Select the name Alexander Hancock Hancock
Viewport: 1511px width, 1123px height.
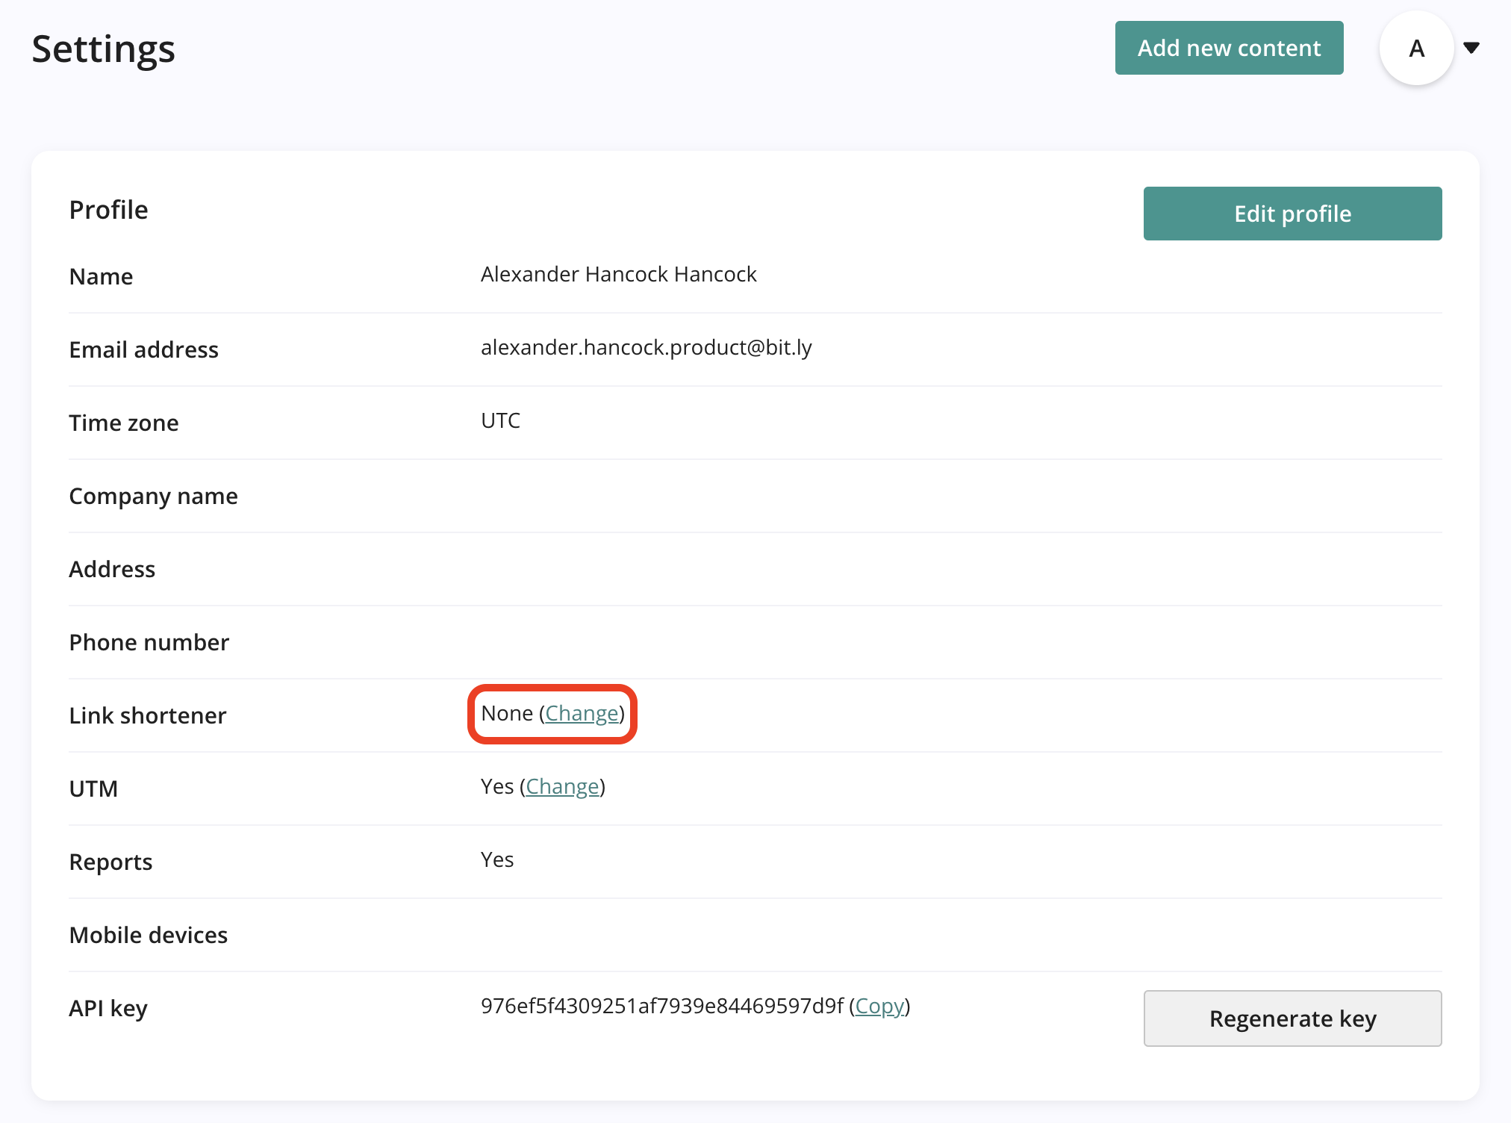point(619,274)
